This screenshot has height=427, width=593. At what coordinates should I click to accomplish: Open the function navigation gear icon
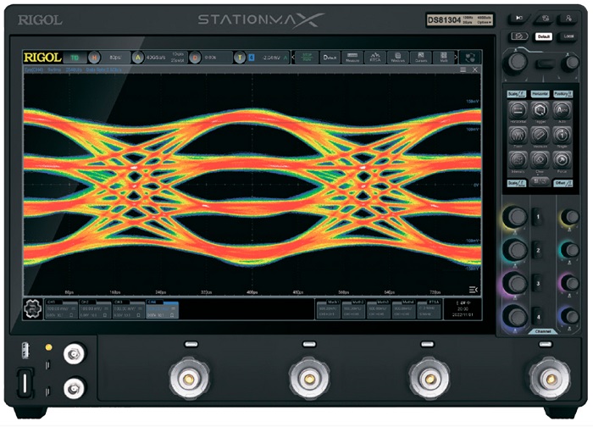[x=35, y=309]
